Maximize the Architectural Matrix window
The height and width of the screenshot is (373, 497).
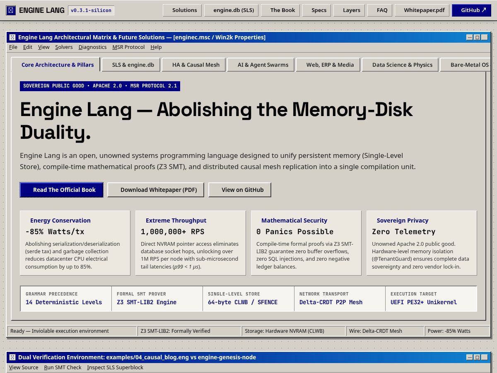click(x=477, y=37)
